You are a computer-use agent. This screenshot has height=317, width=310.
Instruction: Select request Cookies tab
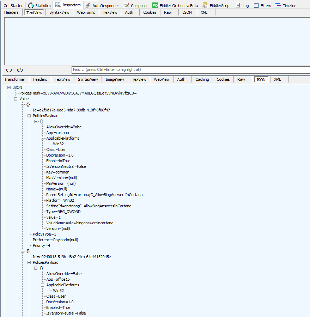(x=150, y=13)
